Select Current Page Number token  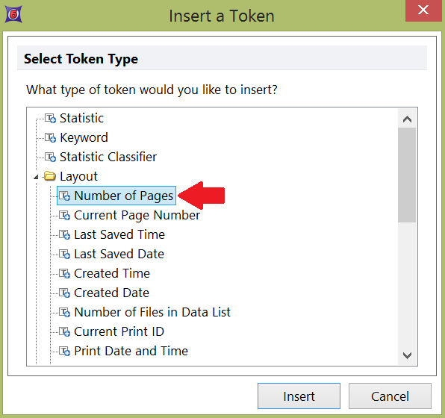pyautogui.click(x=137, y=216)
